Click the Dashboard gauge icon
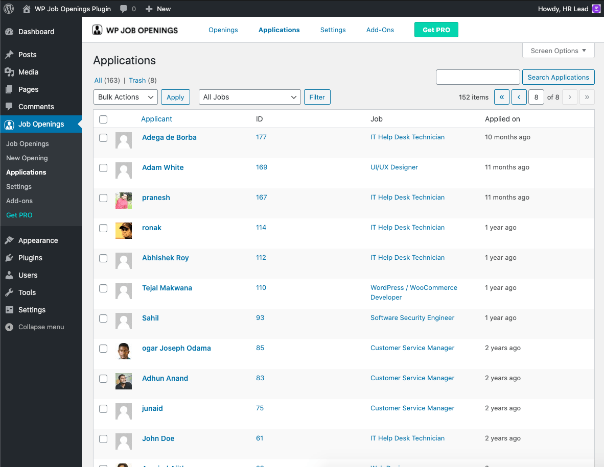The image size is (604, 467). [9, 32]
